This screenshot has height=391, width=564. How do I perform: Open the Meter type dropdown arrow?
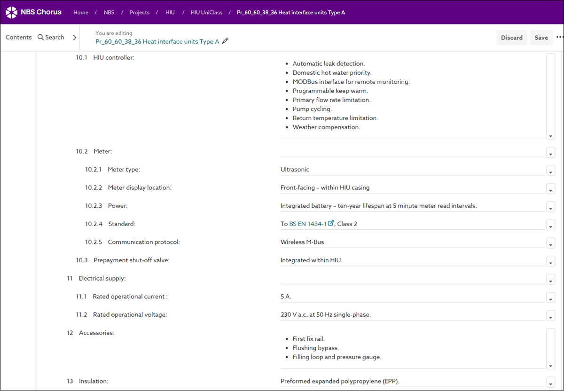coord(551,171)
